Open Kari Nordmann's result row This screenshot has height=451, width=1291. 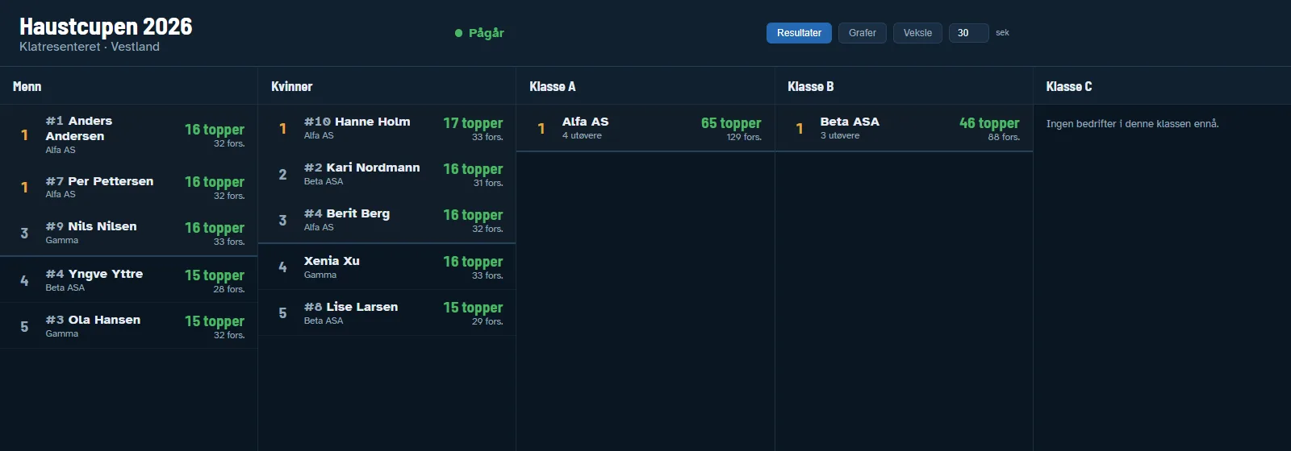click(x=387, y=174)
